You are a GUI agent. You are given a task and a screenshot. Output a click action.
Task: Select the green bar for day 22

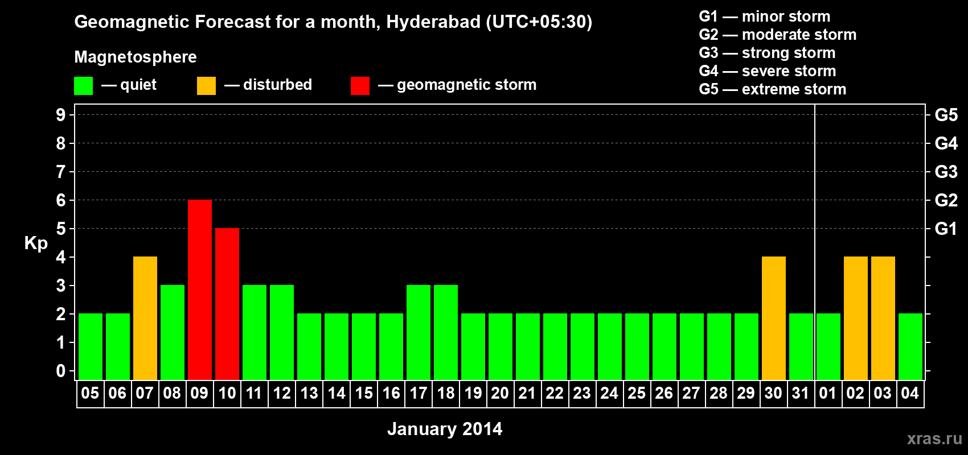click(555, 347)
